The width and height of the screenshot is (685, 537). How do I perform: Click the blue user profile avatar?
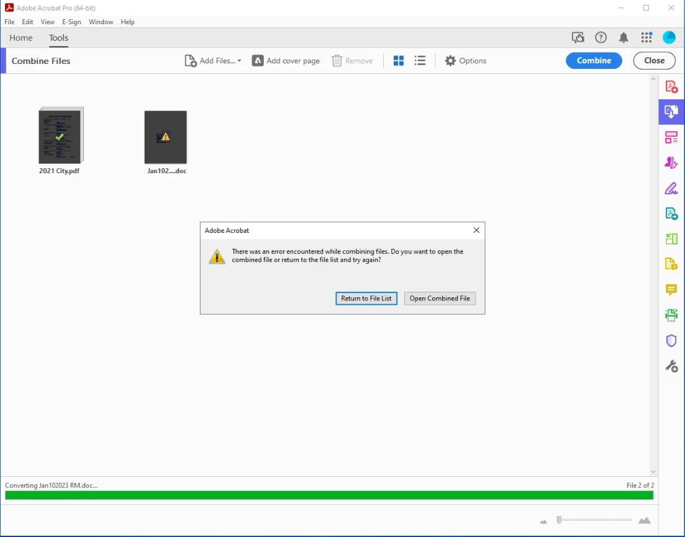tap(669, 37)
